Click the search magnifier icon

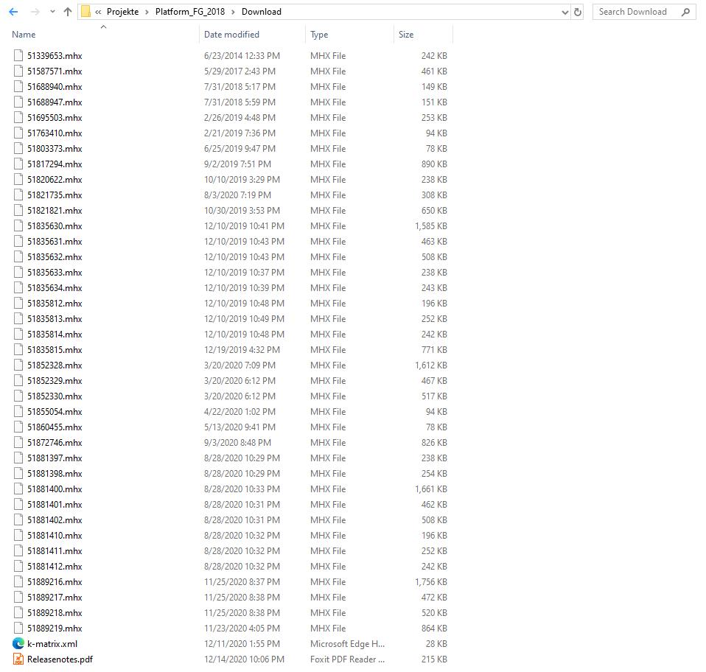pos(686,12)
